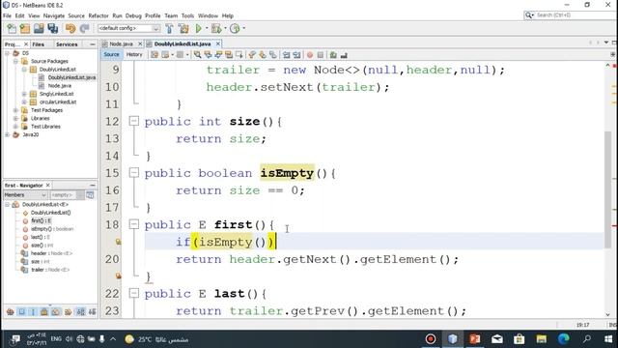Screen dimensions: 618x348
Task: Click the Uncomment icon at editor toolbar end
Action: [344, 55]
